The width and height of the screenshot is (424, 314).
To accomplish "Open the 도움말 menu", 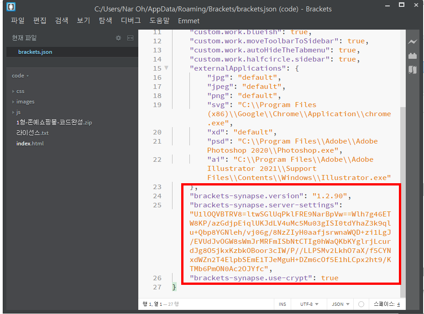I will (160, 21).
